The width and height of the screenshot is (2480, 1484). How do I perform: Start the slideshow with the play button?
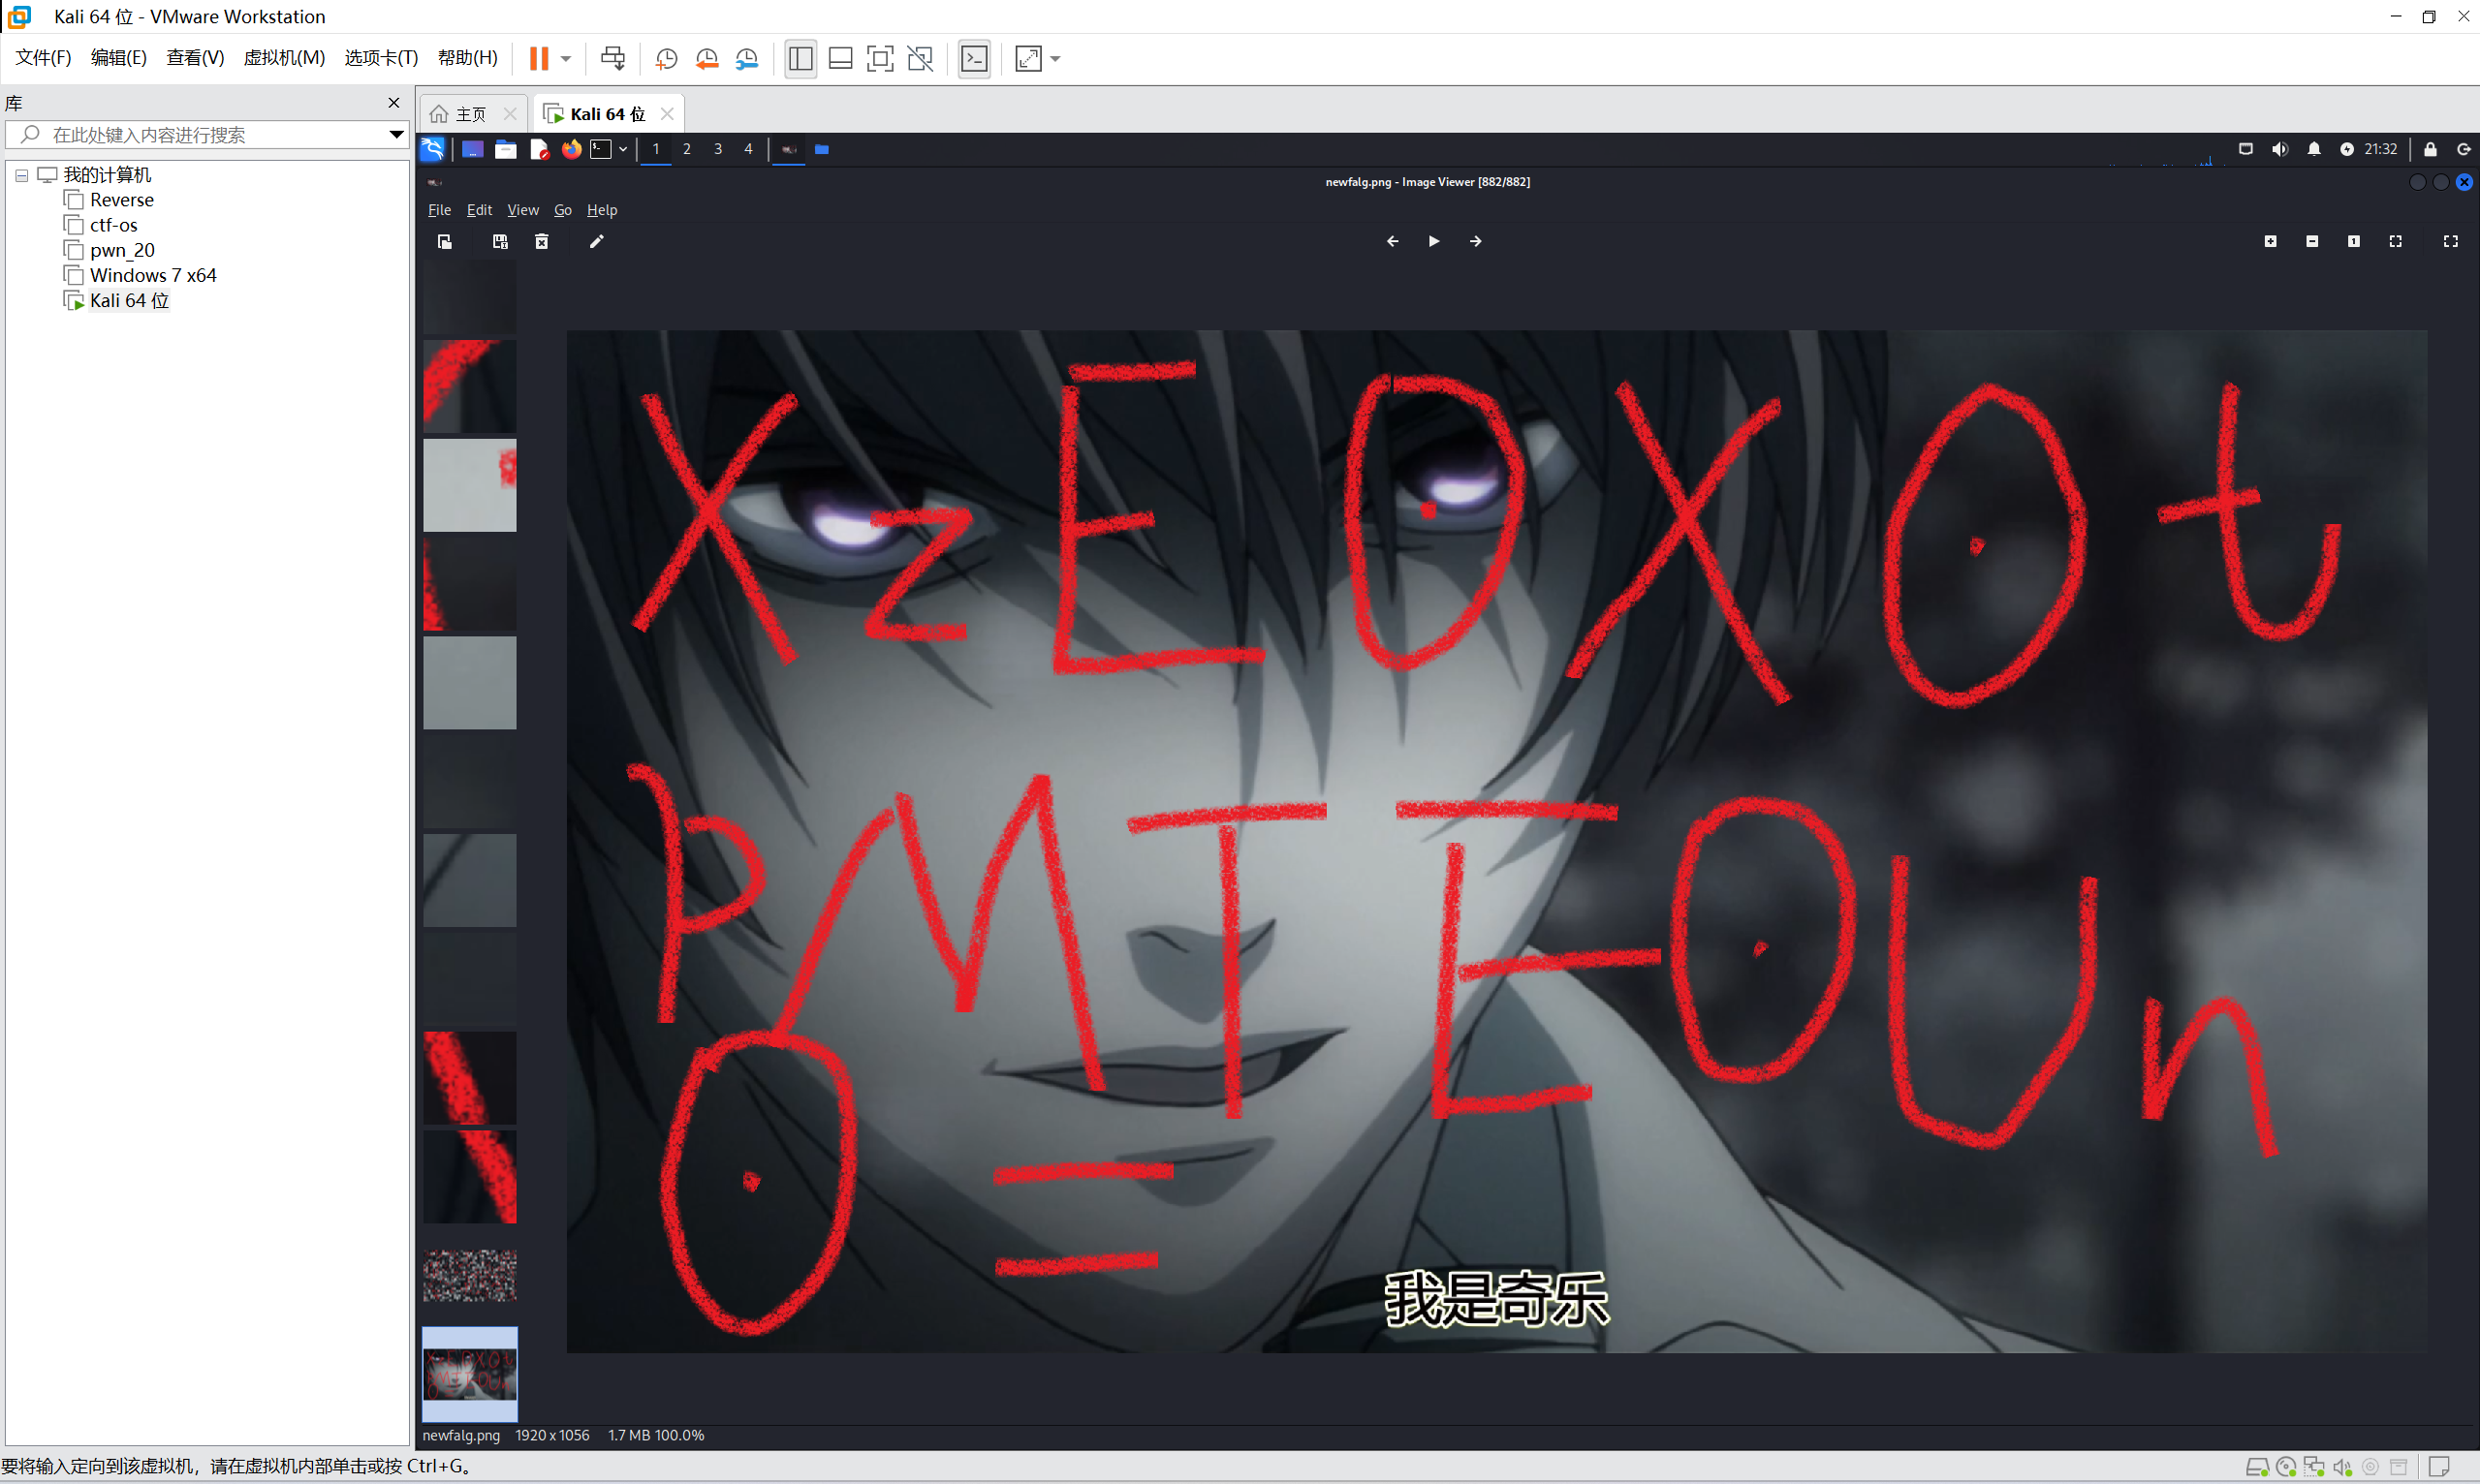click(1433, 241)
